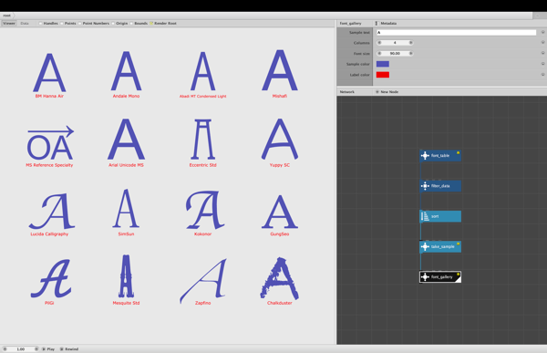Open the Sample color swatch
The height and width of the screenshot is (353, 547).
pos(383,64)
